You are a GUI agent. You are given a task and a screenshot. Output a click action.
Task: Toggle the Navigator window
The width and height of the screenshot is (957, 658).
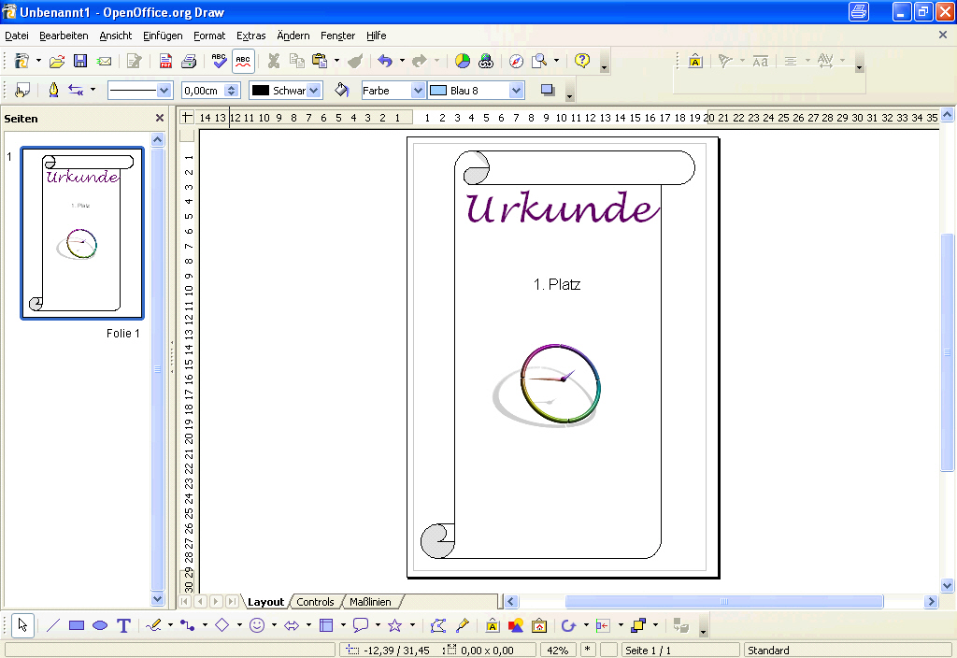click(x=516, y=61)
